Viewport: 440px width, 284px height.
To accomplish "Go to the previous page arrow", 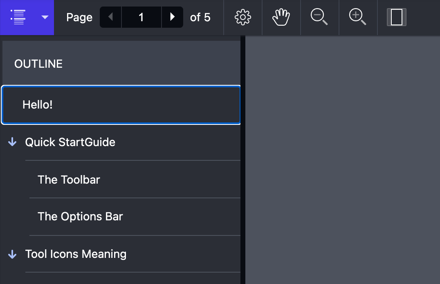I will pyautogui.click(x=110, y=17).
